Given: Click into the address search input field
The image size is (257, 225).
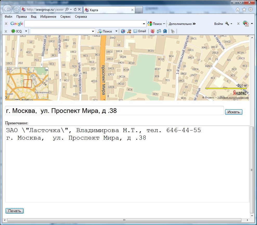Looking at the screenshot, I should click(114, 111).
